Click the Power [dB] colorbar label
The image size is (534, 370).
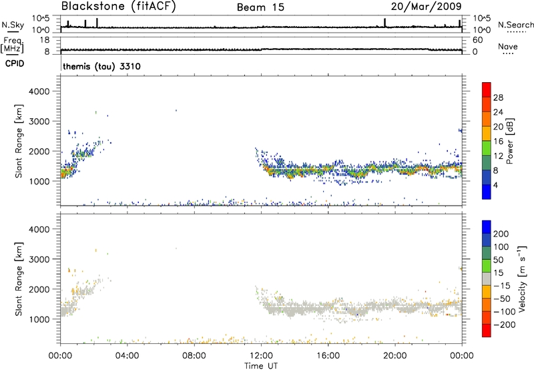pyautogui.click(x=509, y=141)
